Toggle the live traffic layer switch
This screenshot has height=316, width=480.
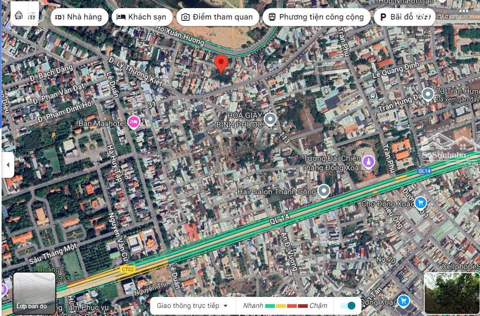348,305
